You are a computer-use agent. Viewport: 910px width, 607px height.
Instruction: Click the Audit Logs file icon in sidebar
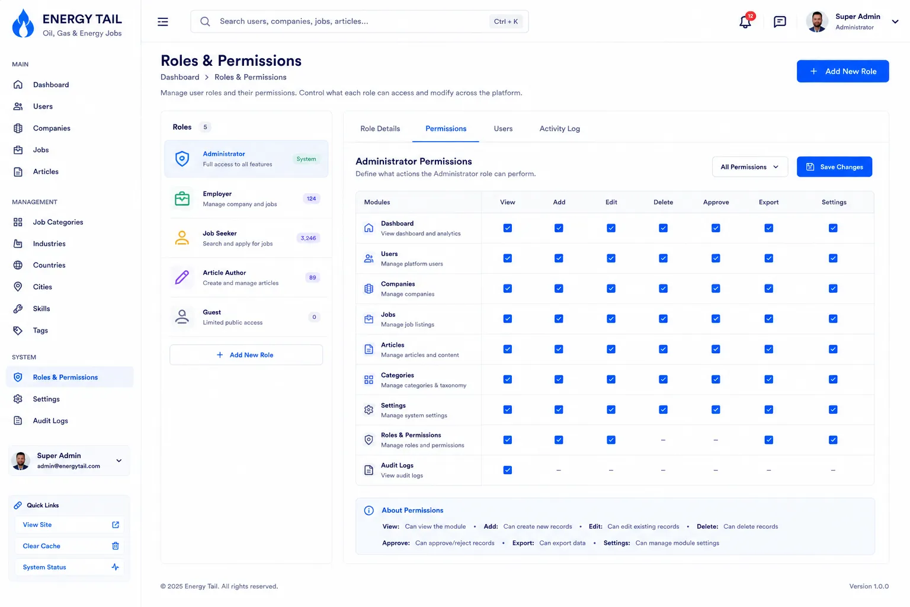click(18, 421)
